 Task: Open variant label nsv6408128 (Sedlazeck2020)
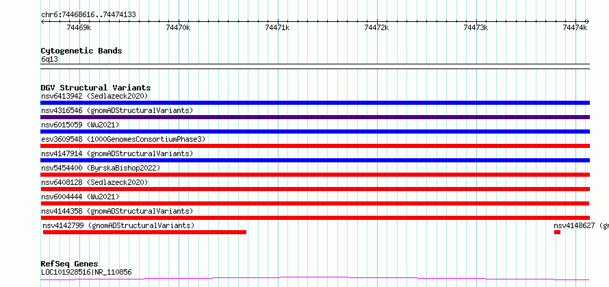click(x=94, y=182)
